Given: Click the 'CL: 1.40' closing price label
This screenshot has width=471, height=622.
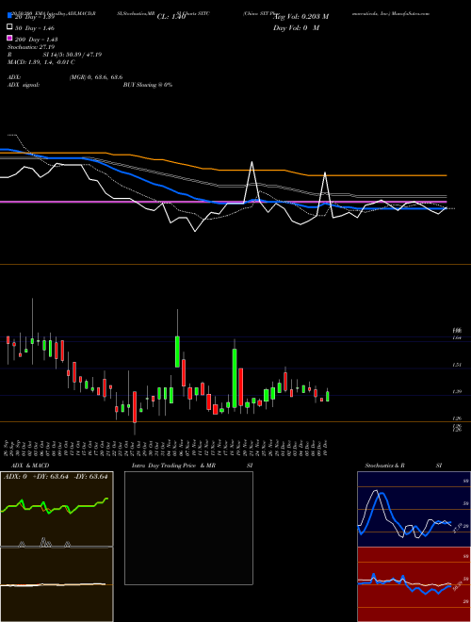Looking at the screenshot, I should tap(171, 17).
